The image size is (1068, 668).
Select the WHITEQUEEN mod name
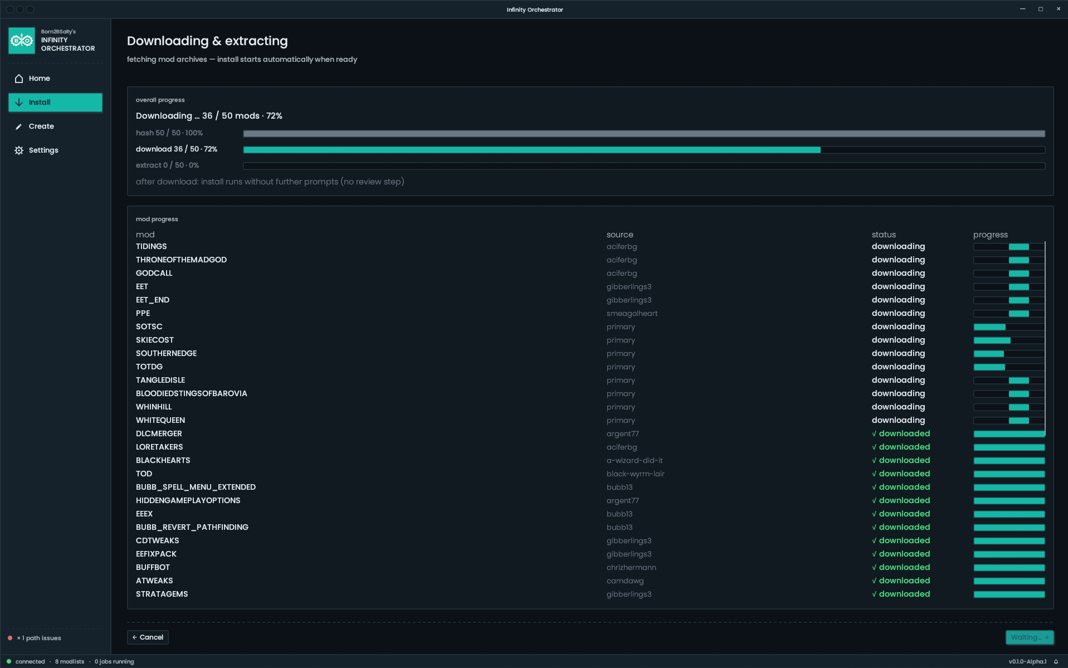click(x=160, y=420)
